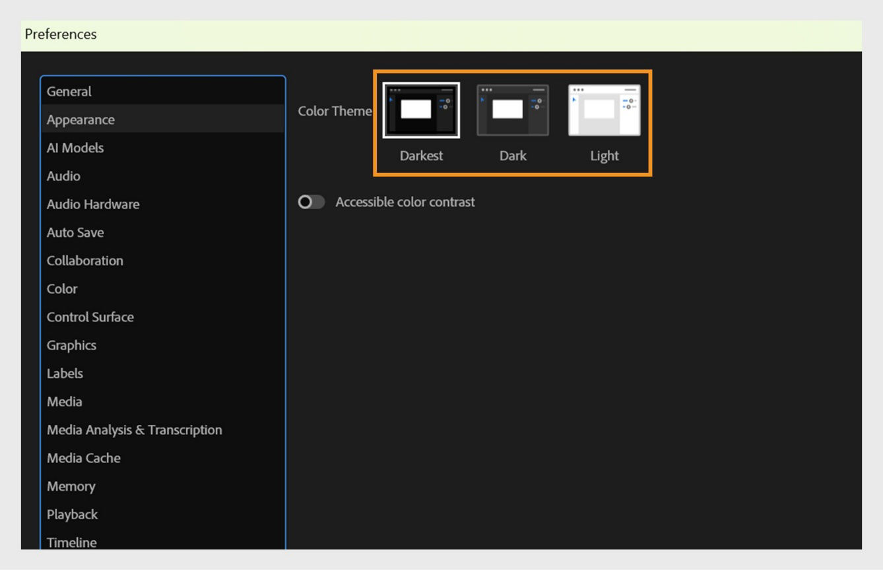The width and height of the screenshot is (883, 570).
Task: Open the Labels preferences section
Action: tap(64, 373)
